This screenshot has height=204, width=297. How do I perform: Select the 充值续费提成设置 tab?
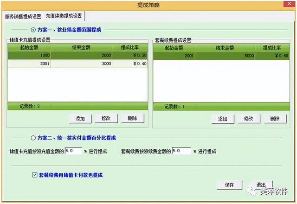64,16
